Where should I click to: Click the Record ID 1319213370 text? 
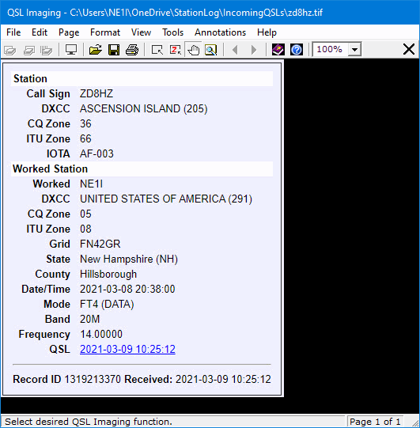pyautogui.click(x=67, y=379)
